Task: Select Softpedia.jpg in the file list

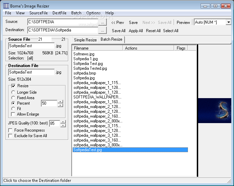Action: [x=84, y=78]
